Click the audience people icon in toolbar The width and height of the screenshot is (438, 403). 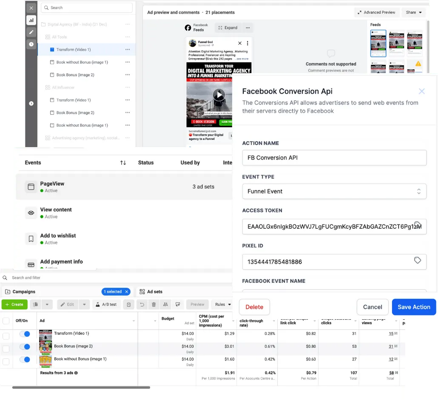[165, 304]
